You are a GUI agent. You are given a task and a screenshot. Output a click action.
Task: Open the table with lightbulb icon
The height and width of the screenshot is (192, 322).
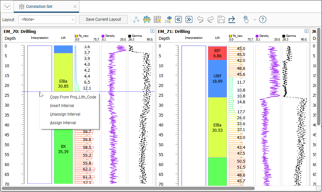point(157,19)
